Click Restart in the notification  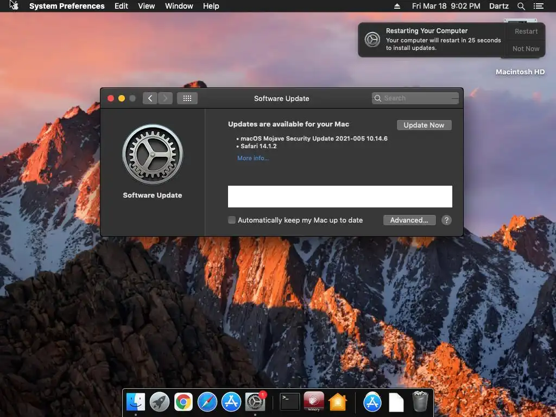pos(526,31)
